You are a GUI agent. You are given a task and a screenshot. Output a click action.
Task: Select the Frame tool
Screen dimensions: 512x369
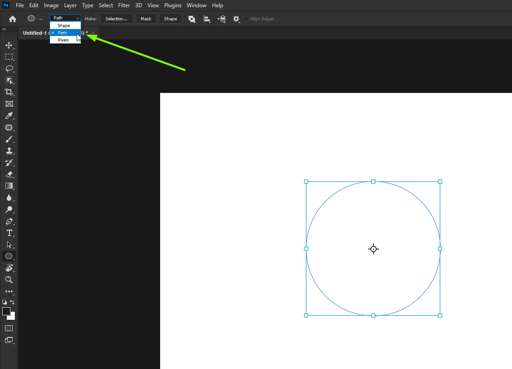pyautogui.click(x=9, y=104)
